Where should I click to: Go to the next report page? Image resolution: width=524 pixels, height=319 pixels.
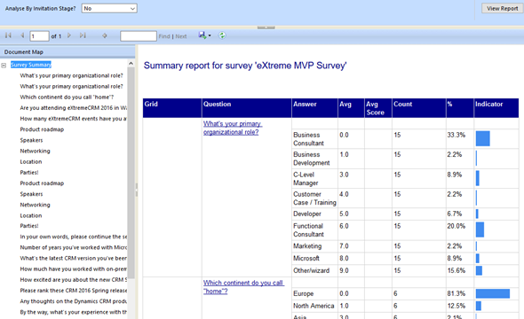click(x=69, y=35)
